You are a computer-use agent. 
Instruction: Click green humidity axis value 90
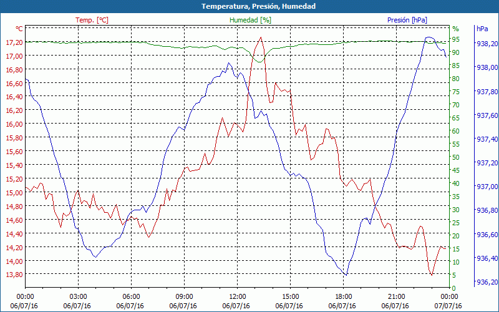pos(456,52)
